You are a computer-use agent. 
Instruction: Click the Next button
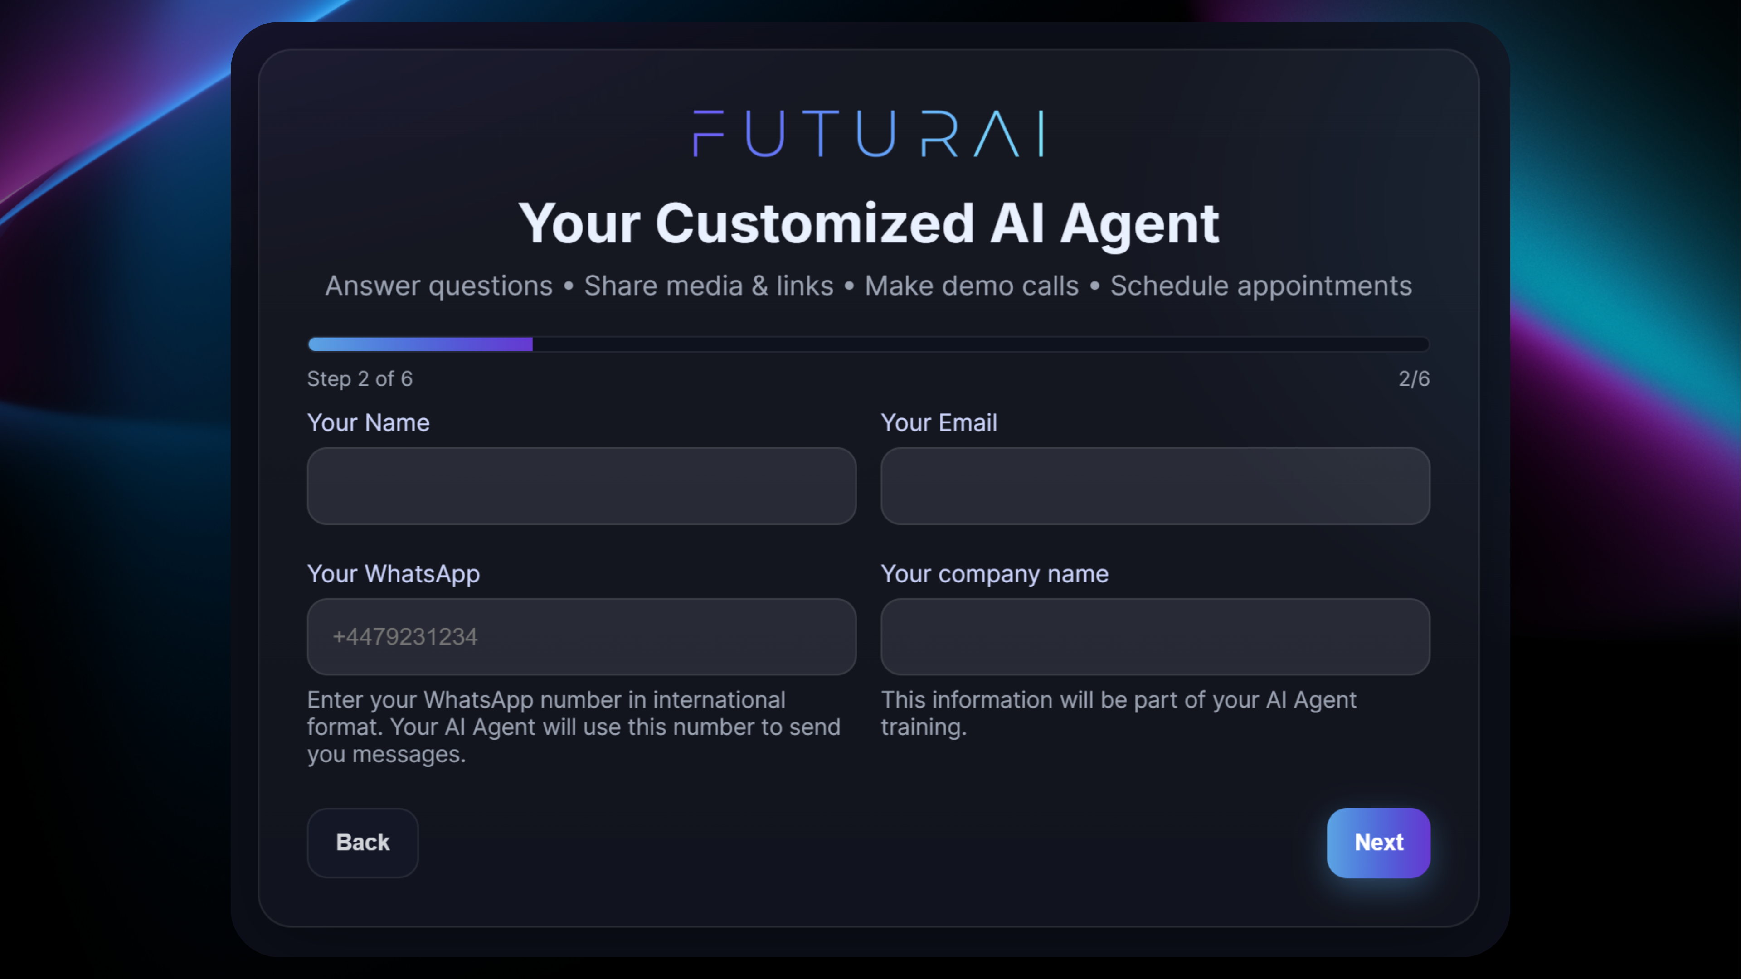click(x=1378, y=843)
